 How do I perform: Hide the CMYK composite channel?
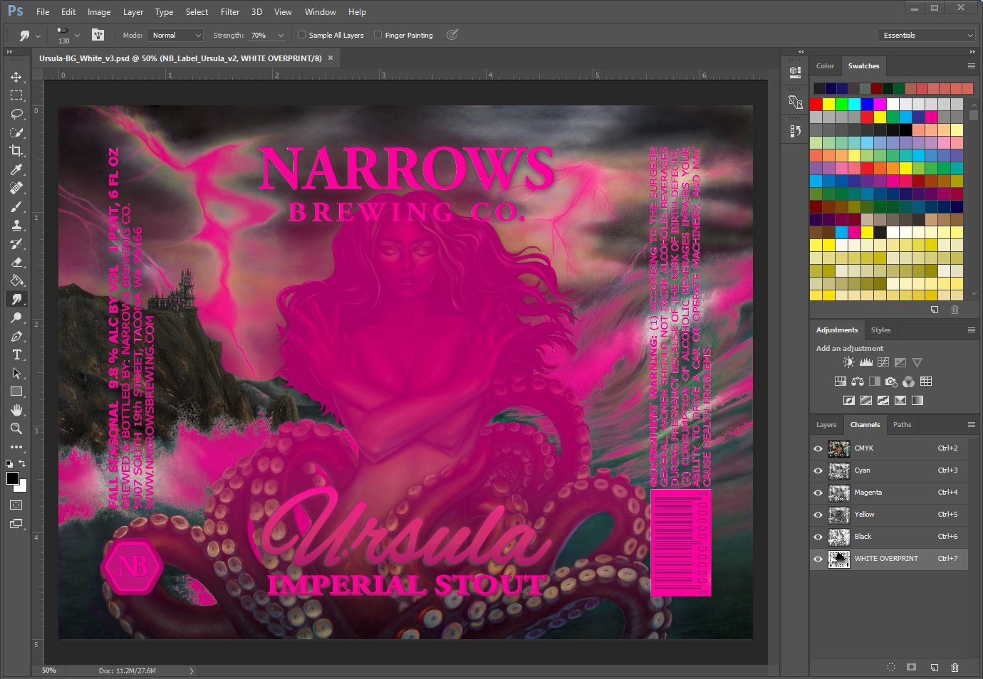click(818, 448)
